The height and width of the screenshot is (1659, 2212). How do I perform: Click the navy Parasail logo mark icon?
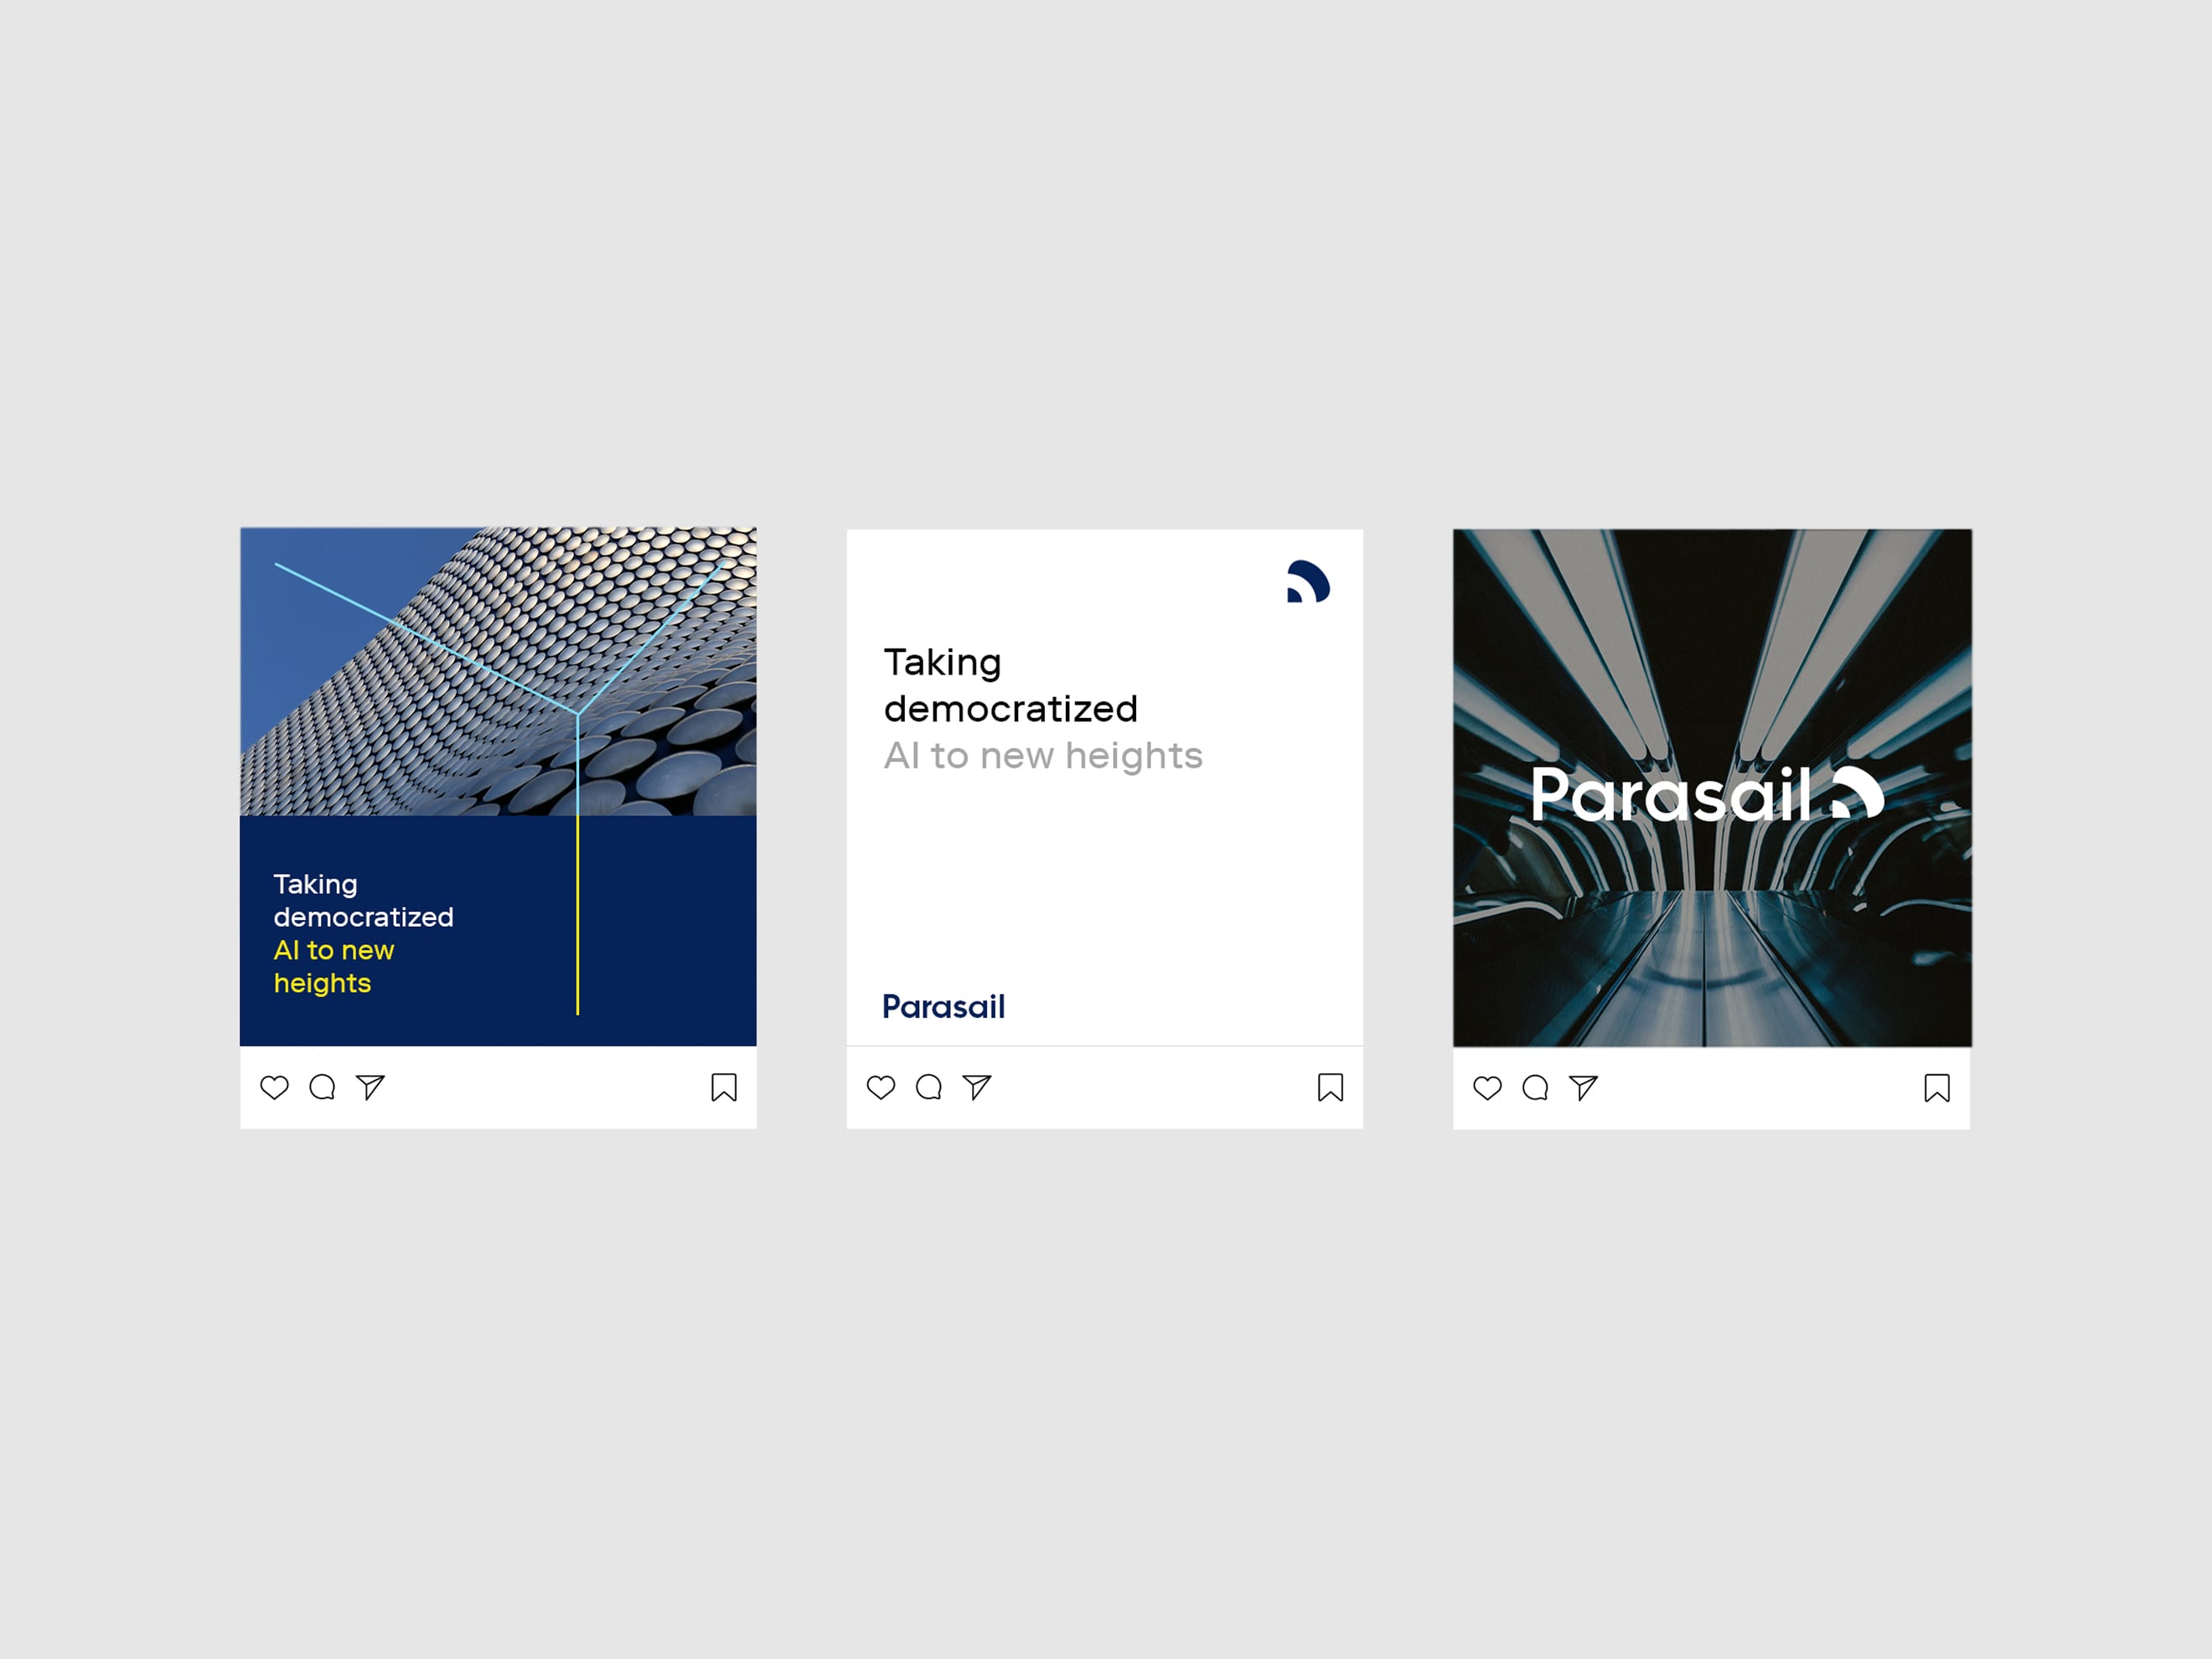point(1308,581)
